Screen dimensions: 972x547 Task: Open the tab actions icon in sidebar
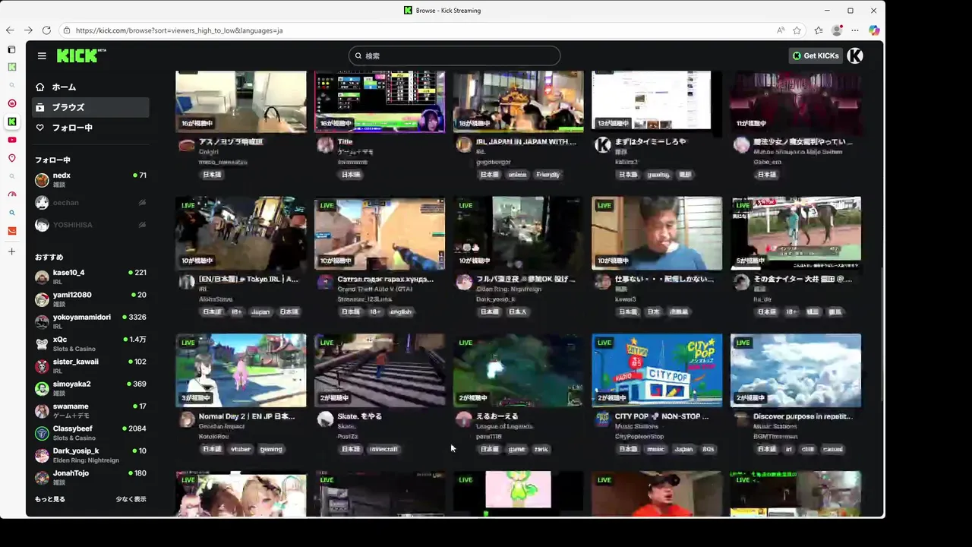(x=11, y=49)
